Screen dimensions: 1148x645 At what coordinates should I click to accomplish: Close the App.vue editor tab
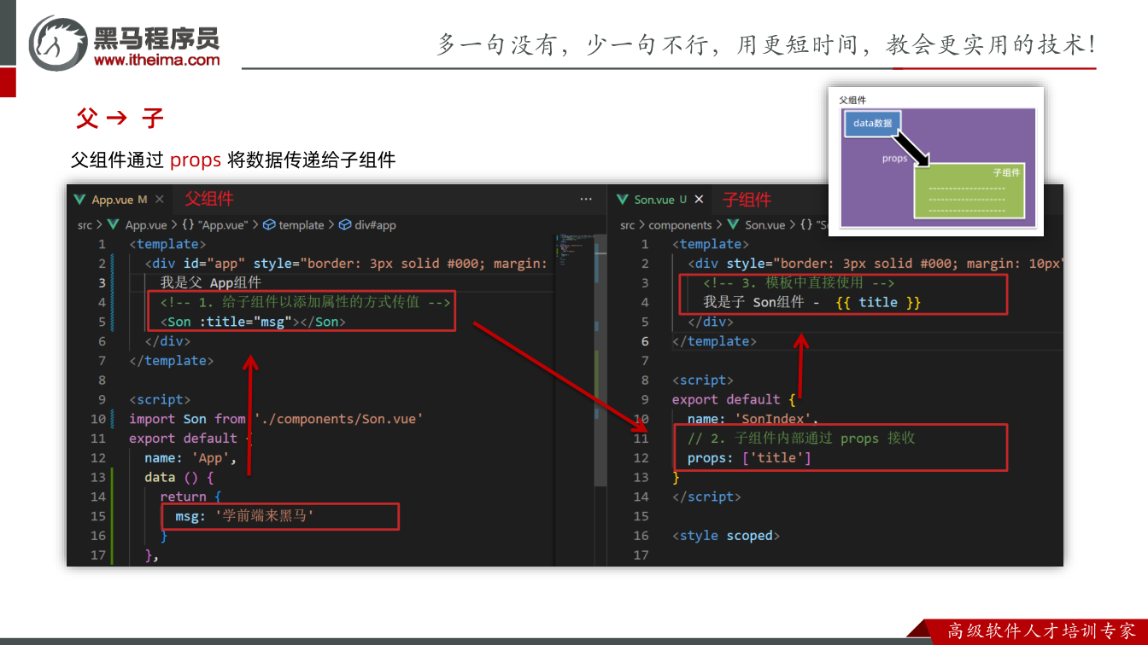point(160,200)
